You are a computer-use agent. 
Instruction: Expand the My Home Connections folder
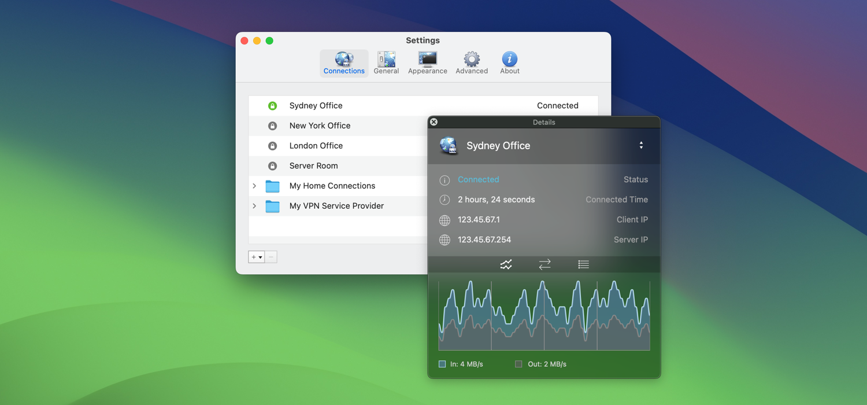pos(254,186)
